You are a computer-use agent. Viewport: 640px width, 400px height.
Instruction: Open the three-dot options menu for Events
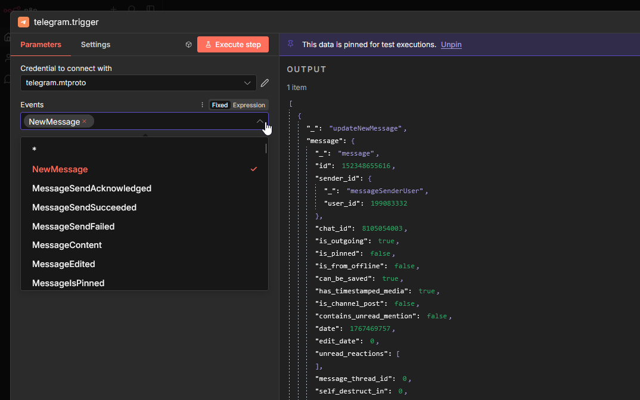coord(202,105)
